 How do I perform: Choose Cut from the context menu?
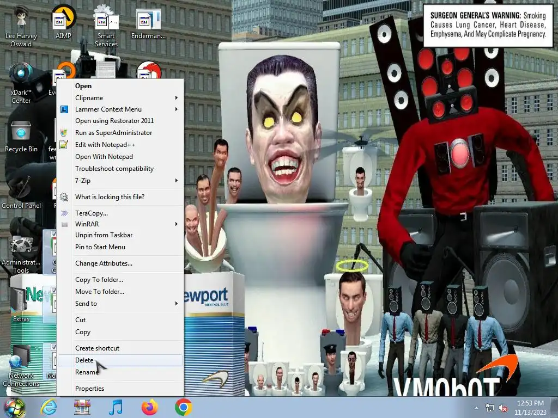coord(120,320)
